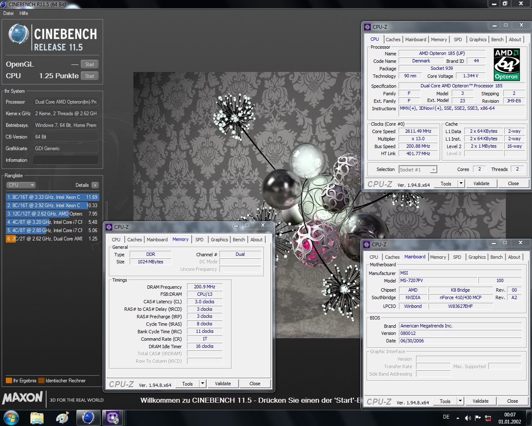Open Bench tab in CPU-Z processor window
Screen dimensions: 532x426
tap(498, 40)
